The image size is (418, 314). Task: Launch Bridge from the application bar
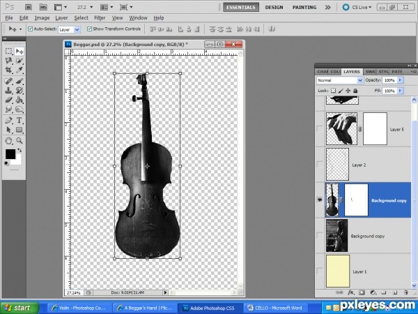click(x=29, y=7)
